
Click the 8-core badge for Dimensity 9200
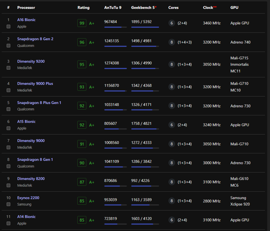tap(172, 64)
